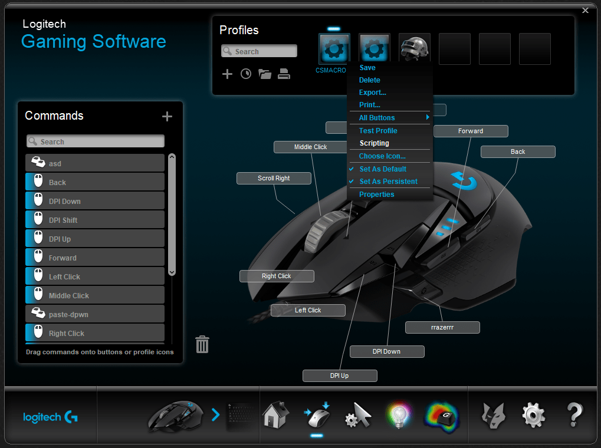Select the asd macro command

[95, 163]
